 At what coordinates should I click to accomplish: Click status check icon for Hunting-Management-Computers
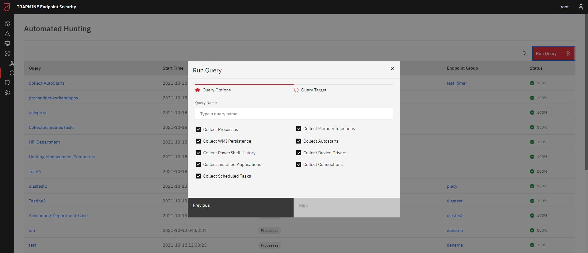point(532,157)
